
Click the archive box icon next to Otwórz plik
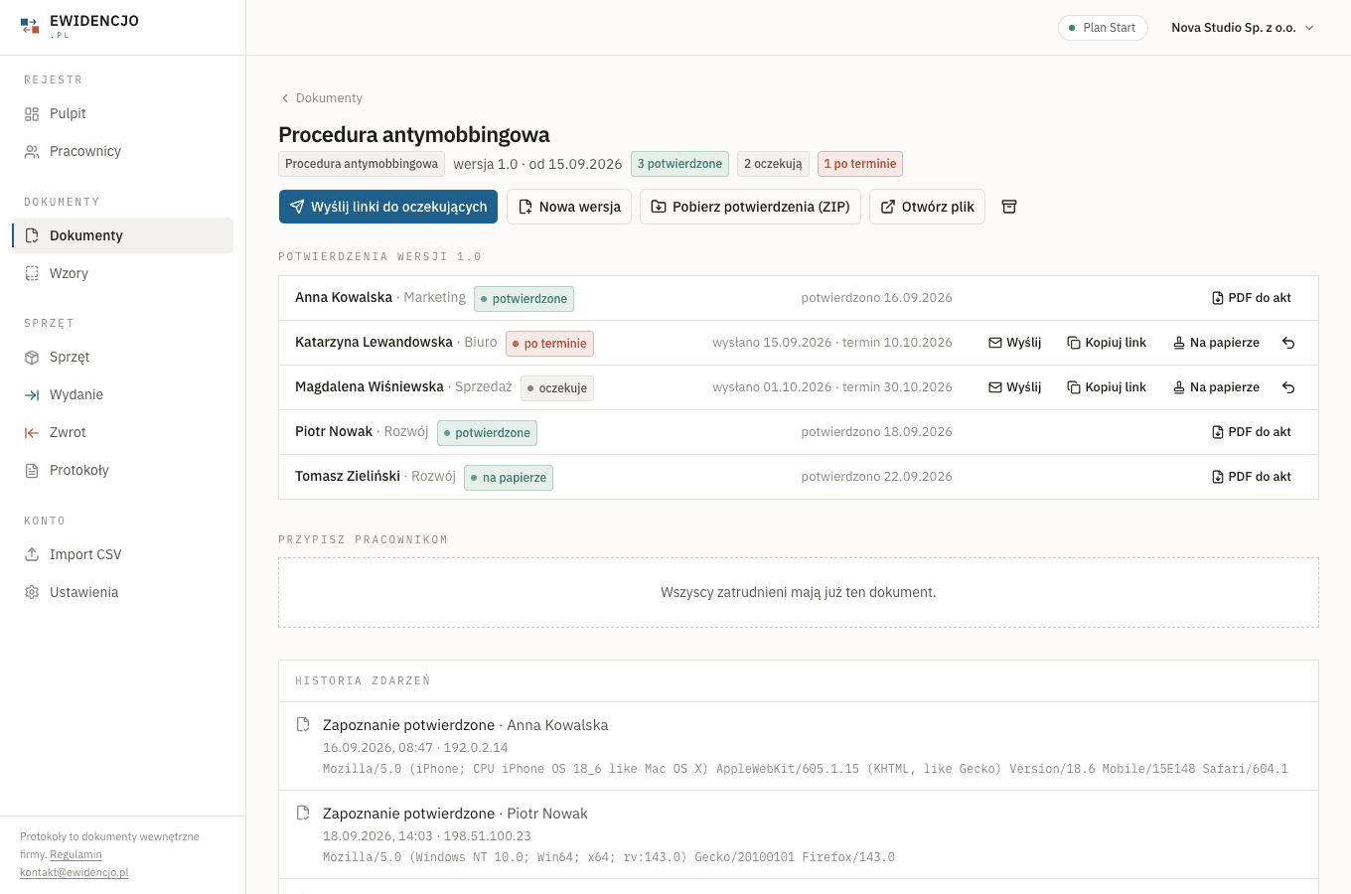click(1009, 207)
